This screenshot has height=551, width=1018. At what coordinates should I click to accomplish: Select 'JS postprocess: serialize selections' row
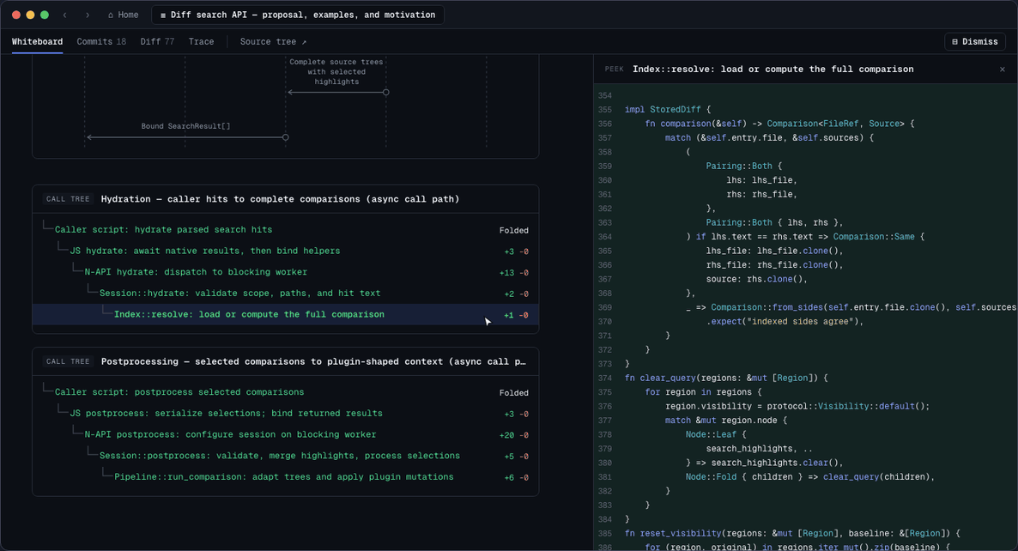point(286,414)
